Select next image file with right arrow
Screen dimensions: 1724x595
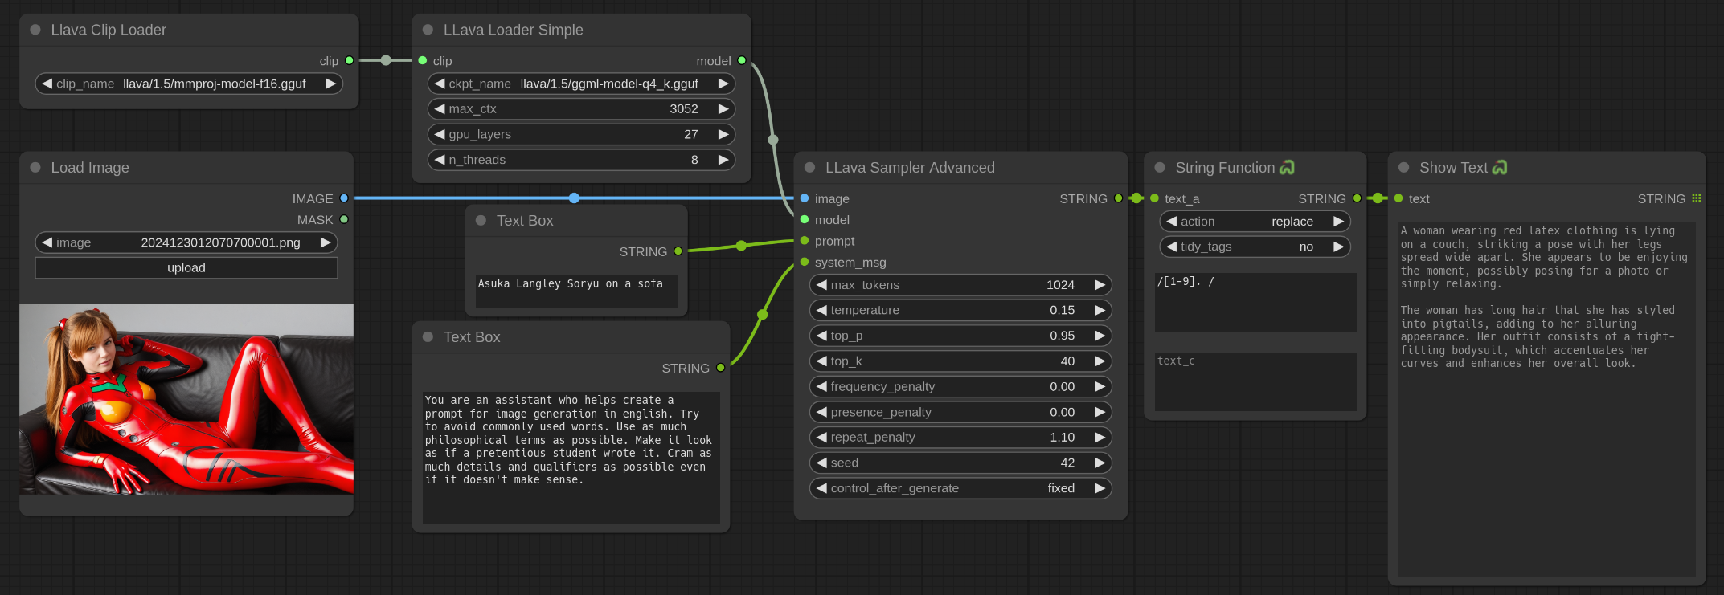[x=326, y=242]
